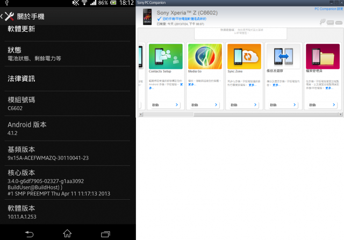Click the start button under Contacts Setup
This screenshot has width=344, height=240.
click(x=165, y=105)
